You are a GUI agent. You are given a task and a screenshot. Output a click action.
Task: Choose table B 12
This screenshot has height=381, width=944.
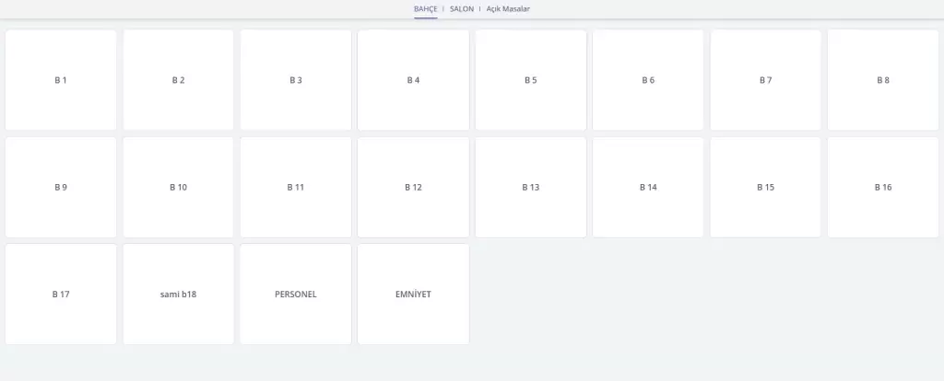pyautogui.click(x=413, y=187)
